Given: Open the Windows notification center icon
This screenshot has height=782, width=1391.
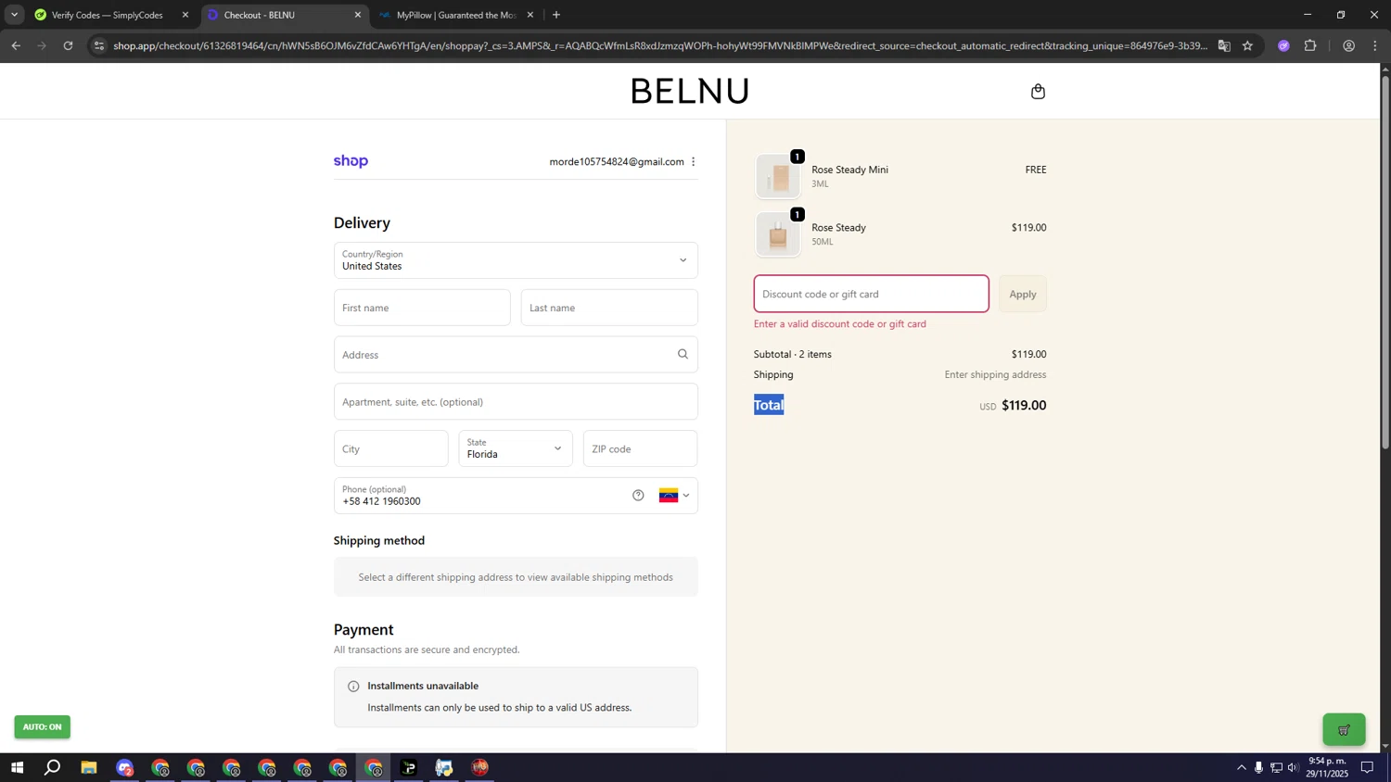Looking at the screenshot, I should [1367, 767].
